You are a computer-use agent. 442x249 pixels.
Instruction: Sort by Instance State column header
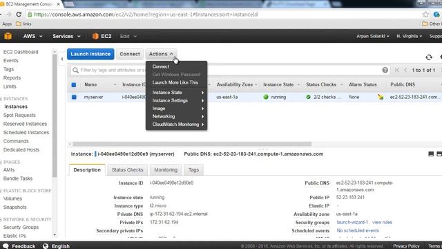click(278, 84)
